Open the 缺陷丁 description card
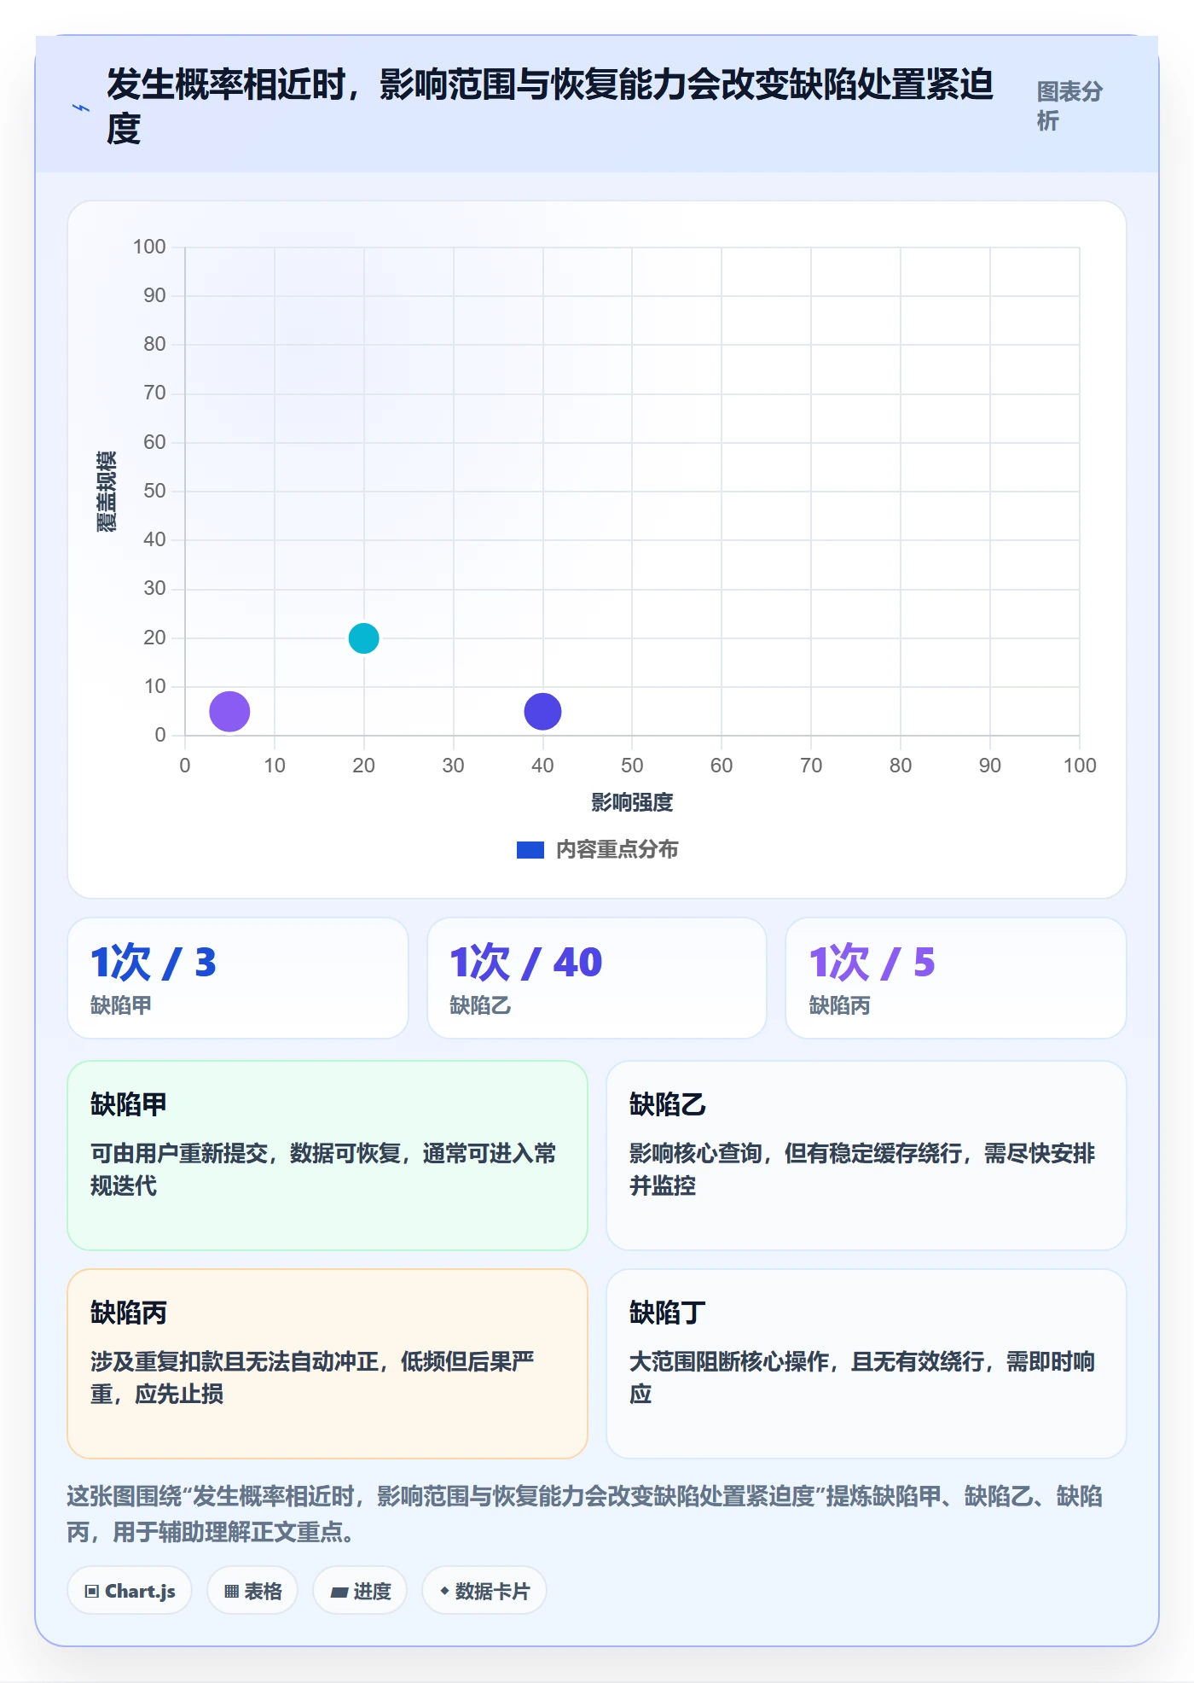The height and width of the screenshot is (1683, 1194). 867,1364
